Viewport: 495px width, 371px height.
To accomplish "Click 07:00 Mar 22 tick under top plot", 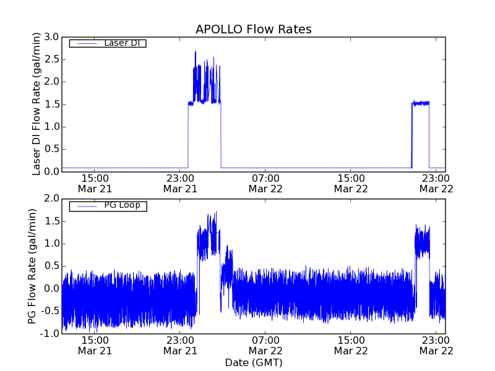I will point(265,184).
